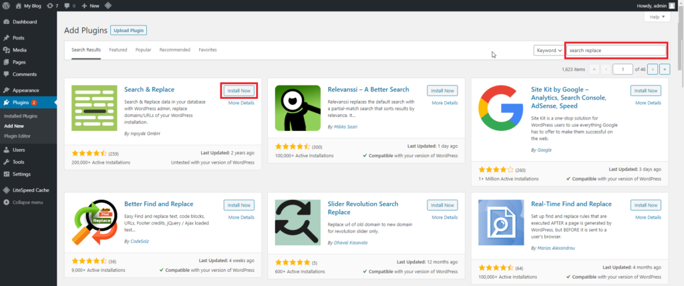Install Site Kit by Google plugin
This screenshot has height=286, width=684.
tap(646, 90)
